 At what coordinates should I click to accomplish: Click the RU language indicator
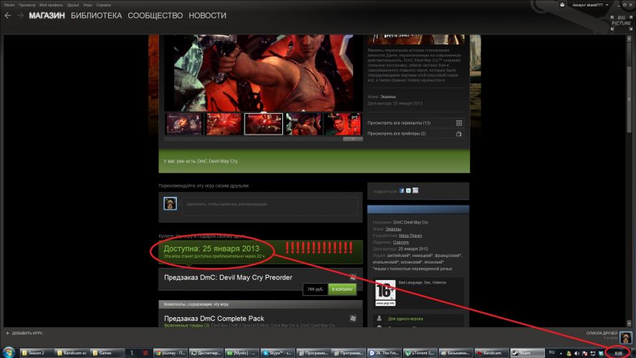pos(551,352)
